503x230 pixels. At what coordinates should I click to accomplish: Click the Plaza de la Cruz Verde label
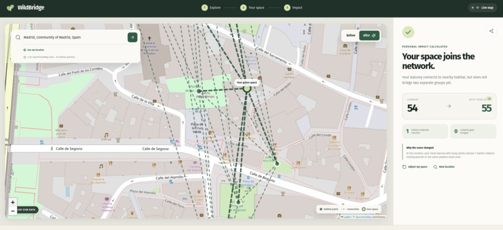(x=197, y=128)
